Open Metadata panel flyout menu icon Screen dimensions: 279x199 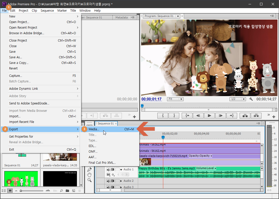[133, 17]
